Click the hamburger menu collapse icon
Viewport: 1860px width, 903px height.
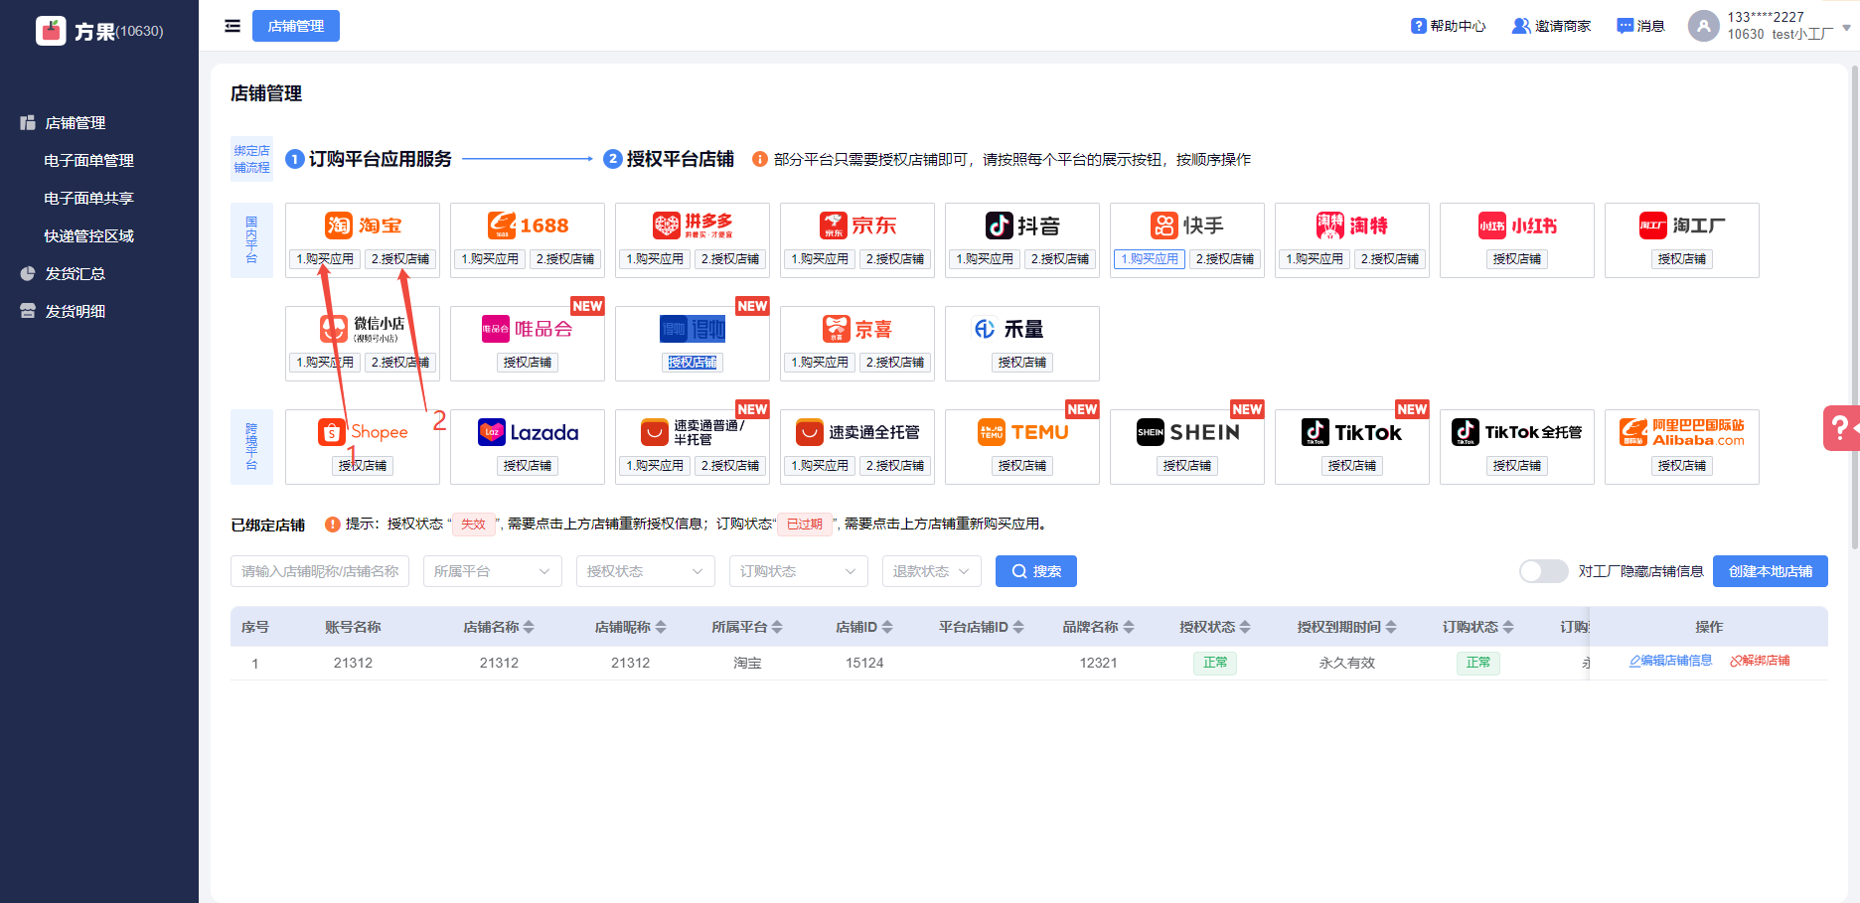pyautogui.click(x=232, y=26)
